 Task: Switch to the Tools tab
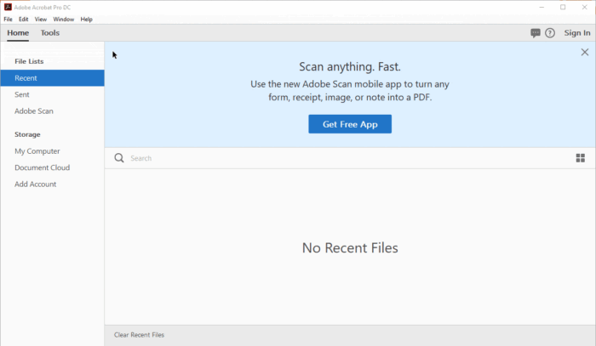click(50, 33)
